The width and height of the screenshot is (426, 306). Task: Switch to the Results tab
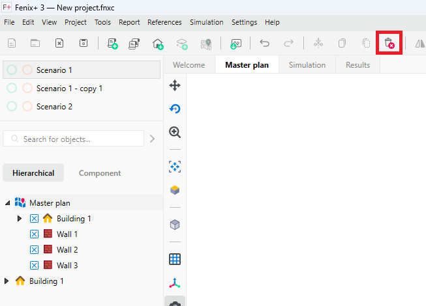[357, 65]
